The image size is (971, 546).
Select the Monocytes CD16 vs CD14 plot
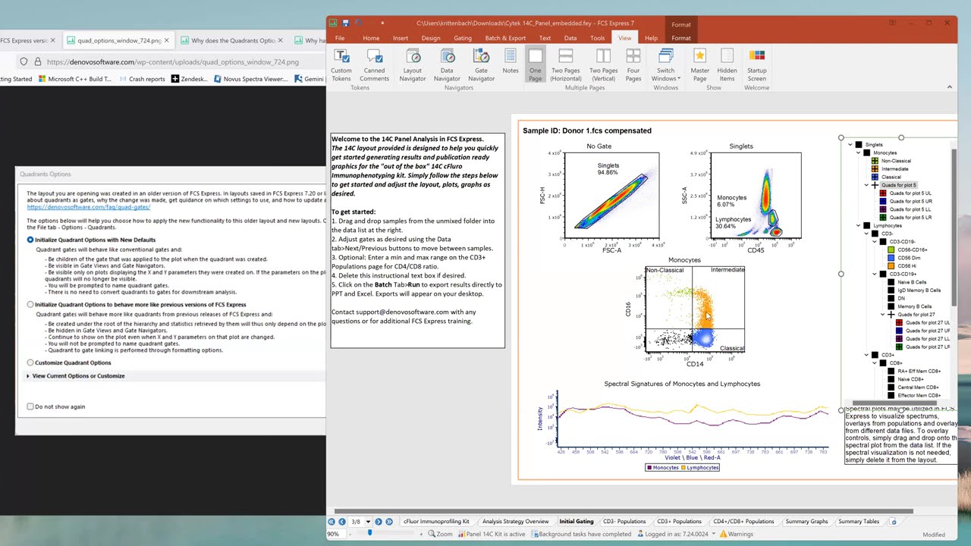point(695,311)
